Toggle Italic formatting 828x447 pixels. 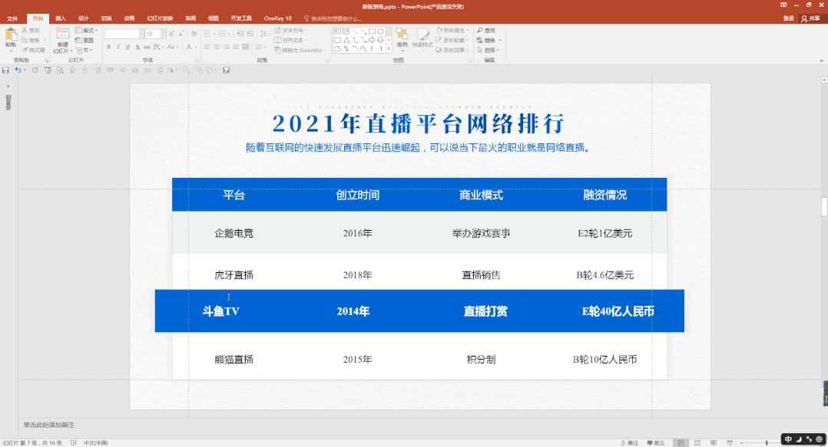tap(118, 47)
